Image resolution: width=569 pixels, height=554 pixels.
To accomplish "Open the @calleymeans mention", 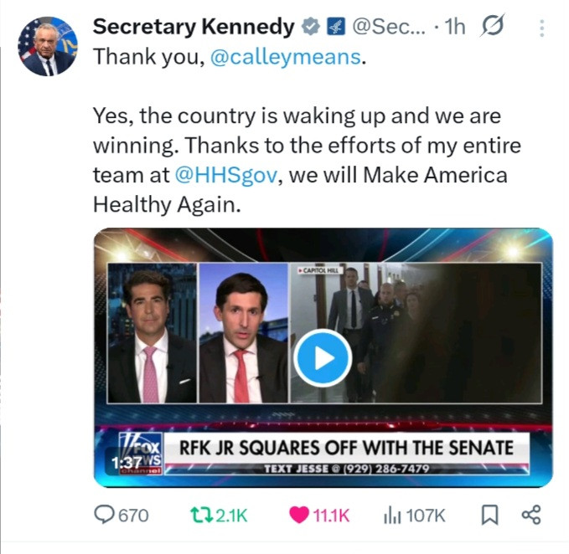I will 286,58.
